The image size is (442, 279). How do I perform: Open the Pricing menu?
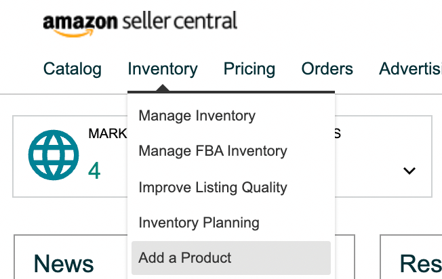tap(249, 68)
